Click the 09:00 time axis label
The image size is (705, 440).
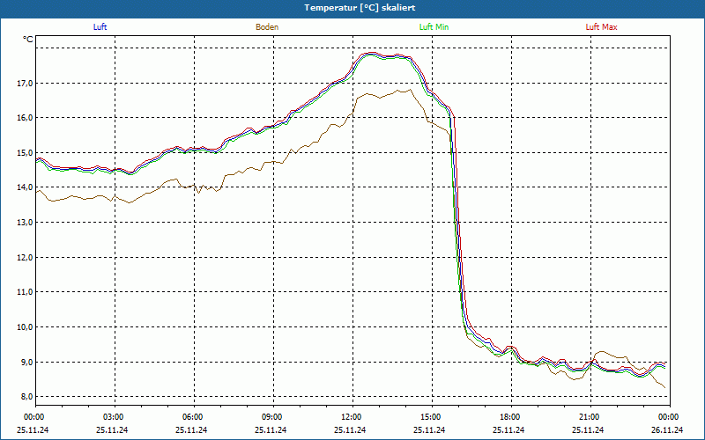point(271,417)
